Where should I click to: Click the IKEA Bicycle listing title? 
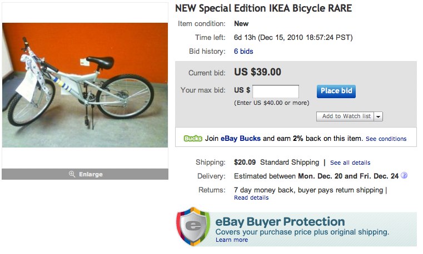(x=263, y=8)
